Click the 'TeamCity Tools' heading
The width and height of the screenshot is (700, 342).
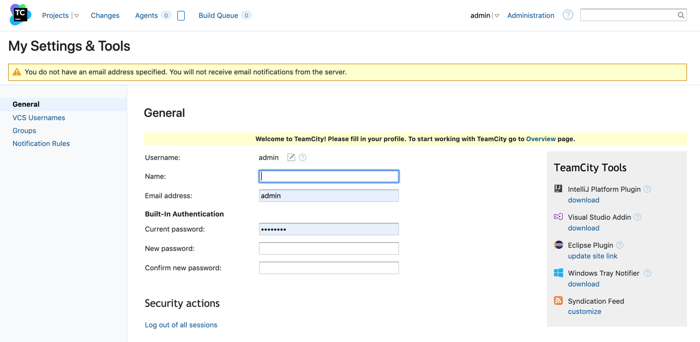point(590,167)
